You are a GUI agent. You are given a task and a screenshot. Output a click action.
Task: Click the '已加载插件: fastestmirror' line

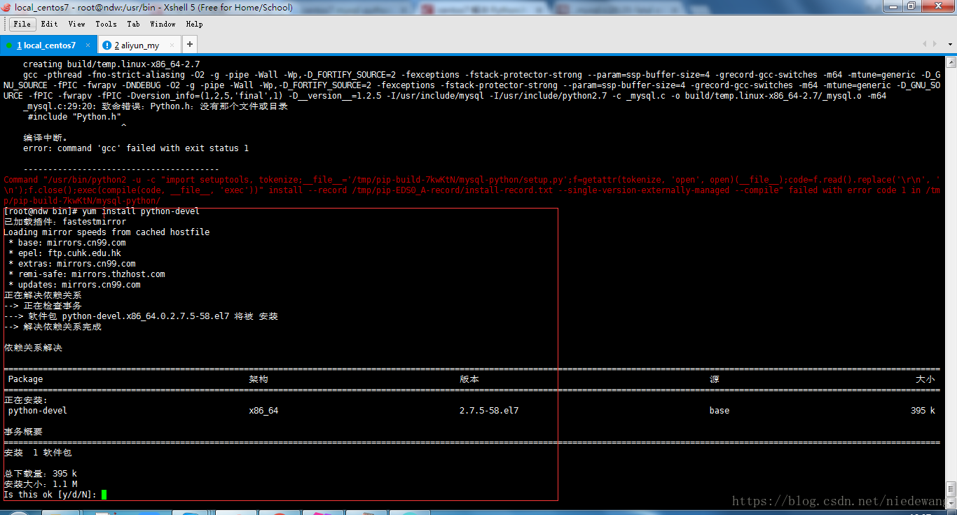coord(65,222)
